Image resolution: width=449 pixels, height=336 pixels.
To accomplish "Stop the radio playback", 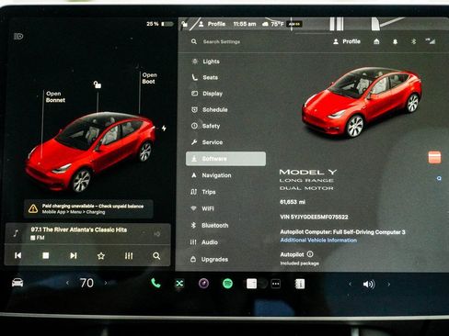I will pyautogui.click(x=46, y=255).
